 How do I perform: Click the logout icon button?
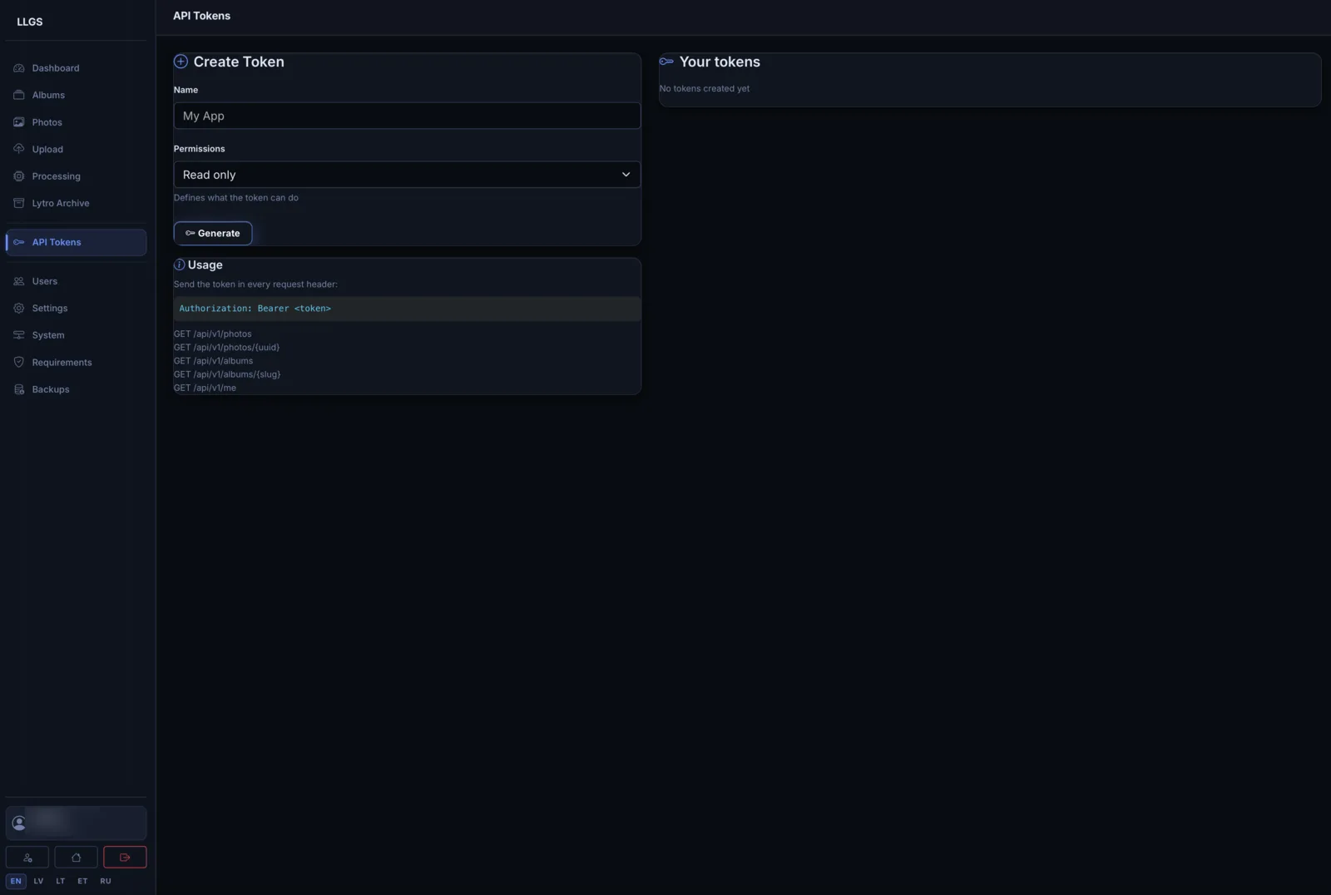pyautogui.click(x=125, y=857)
